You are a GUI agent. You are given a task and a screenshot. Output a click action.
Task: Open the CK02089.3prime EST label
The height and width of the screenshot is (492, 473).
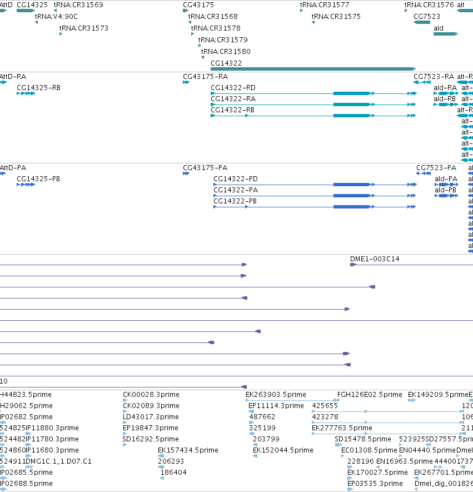tap(151, 406)
